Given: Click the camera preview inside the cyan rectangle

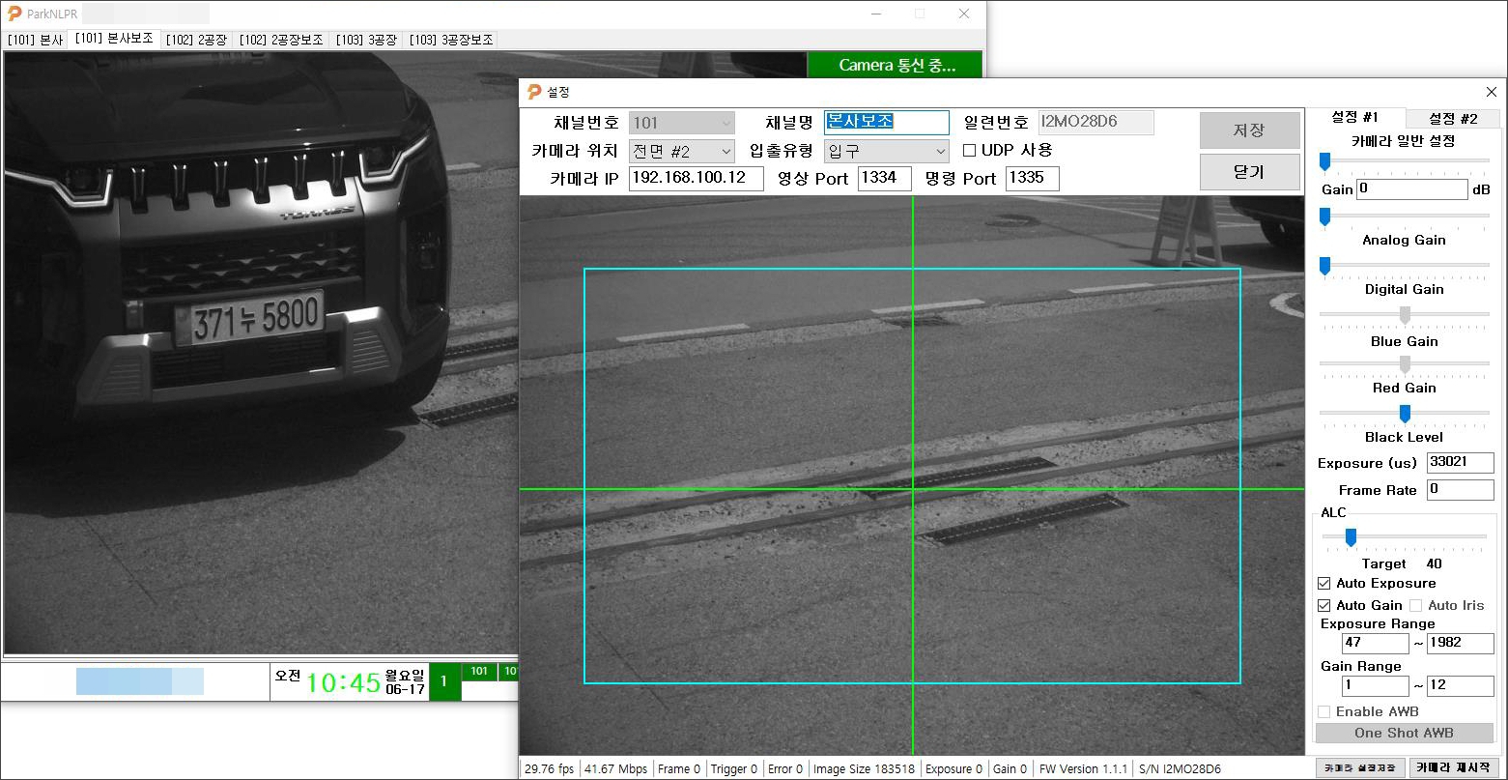Looking at the screenshot, I should pyautogui.click(x=912, y=476).
